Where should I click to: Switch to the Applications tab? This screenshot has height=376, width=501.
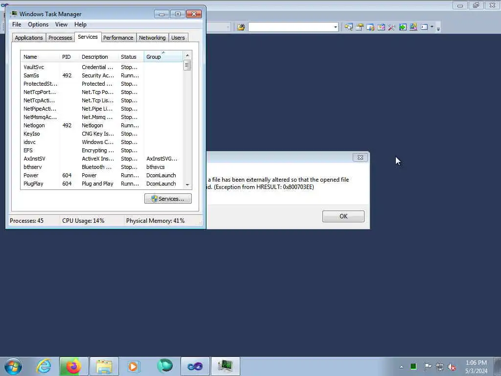pyautogui.click(x=29, y=38)
